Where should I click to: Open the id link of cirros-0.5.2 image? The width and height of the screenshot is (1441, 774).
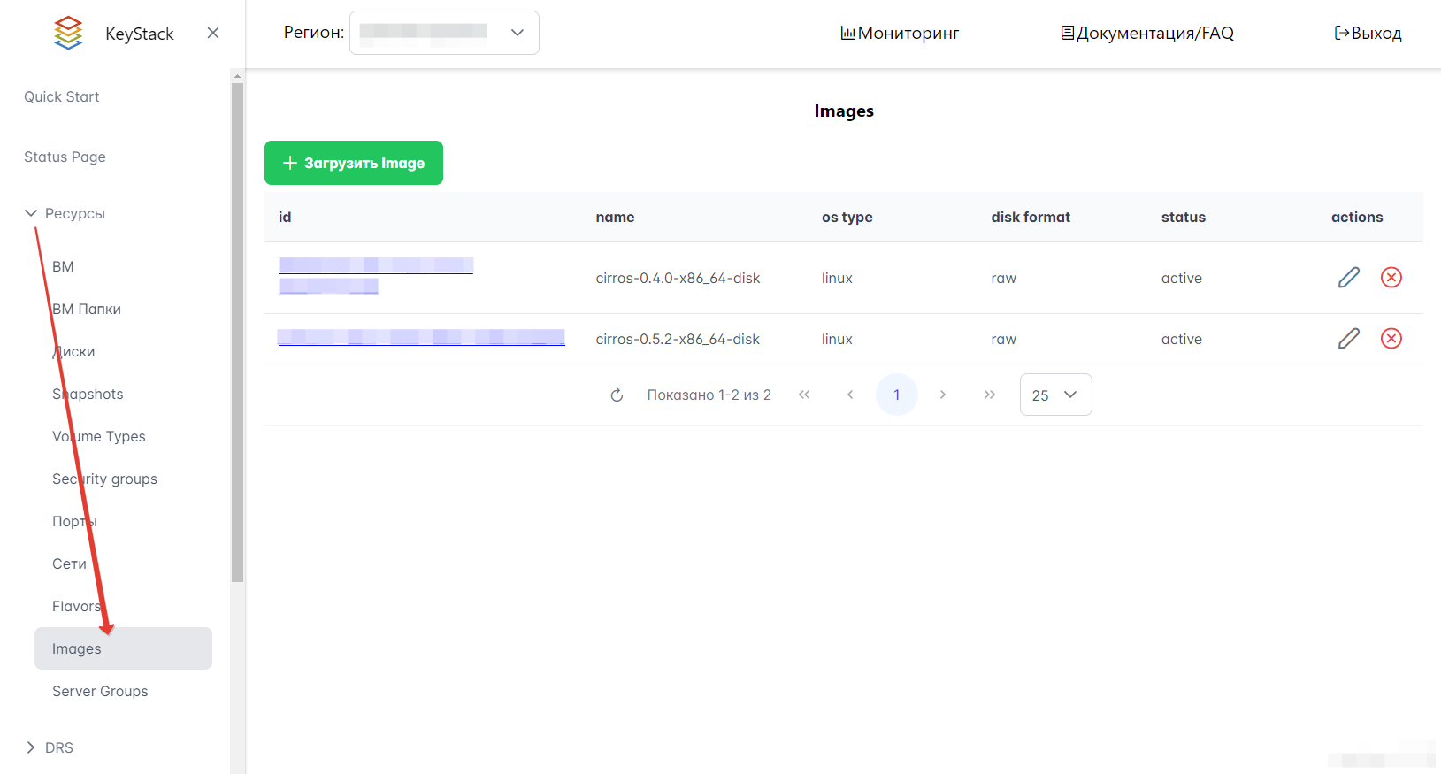421,338
